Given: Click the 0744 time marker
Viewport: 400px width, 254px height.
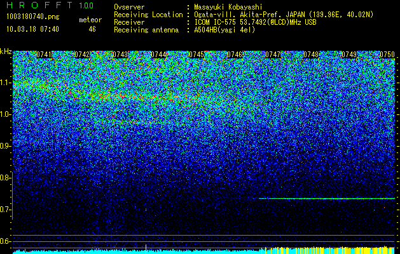Looking at the screenshot, I should [x=159, y=55].
